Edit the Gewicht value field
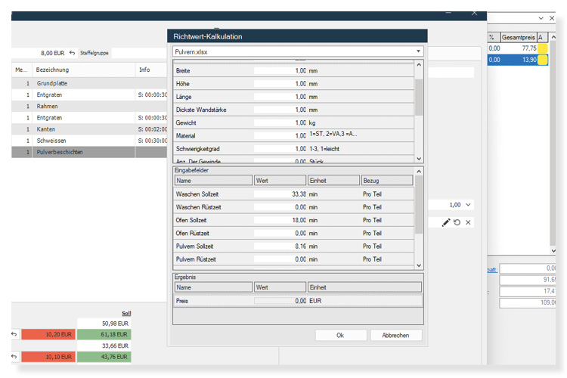 [280, 123]
